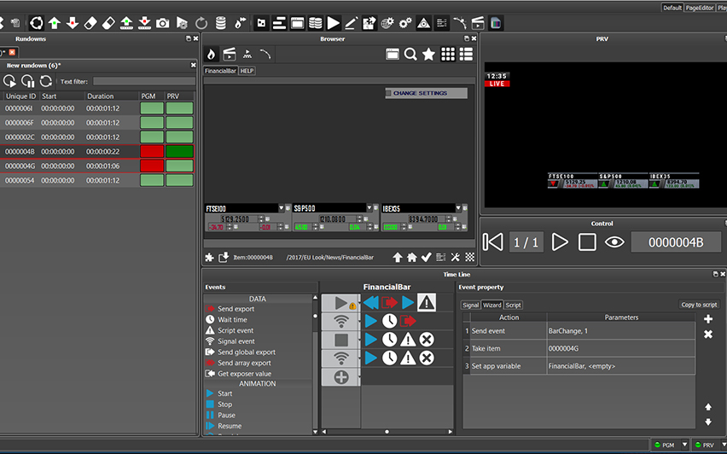Toggle PGM cell for rundown item 0000004B

(152, 152)
